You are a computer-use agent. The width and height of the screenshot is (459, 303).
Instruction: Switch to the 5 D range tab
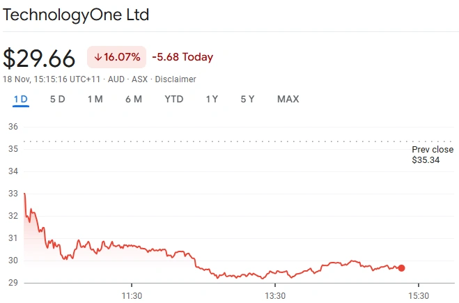57,99
